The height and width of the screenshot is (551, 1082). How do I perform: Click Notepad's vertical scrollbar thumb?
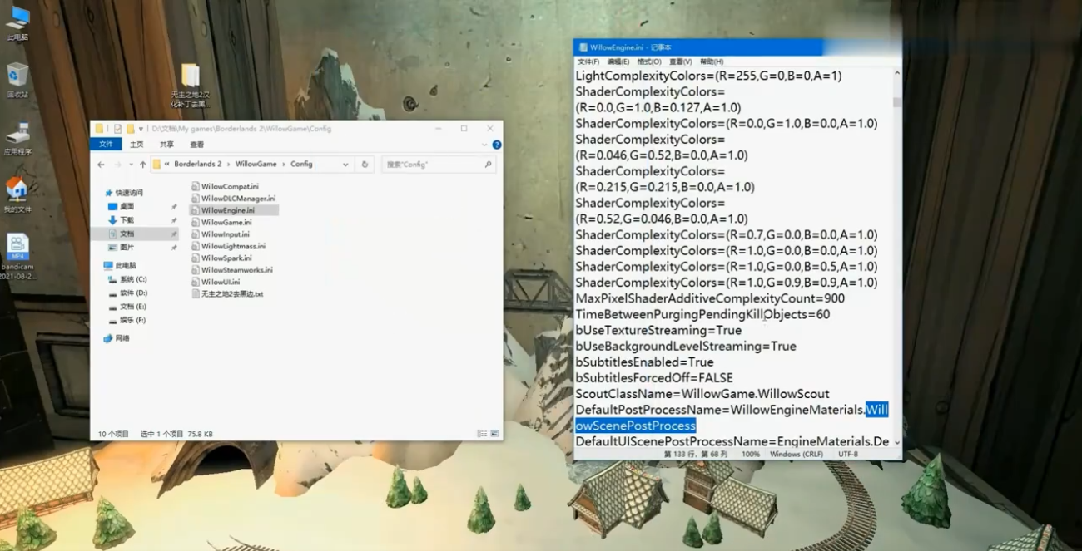coord(897,102)
